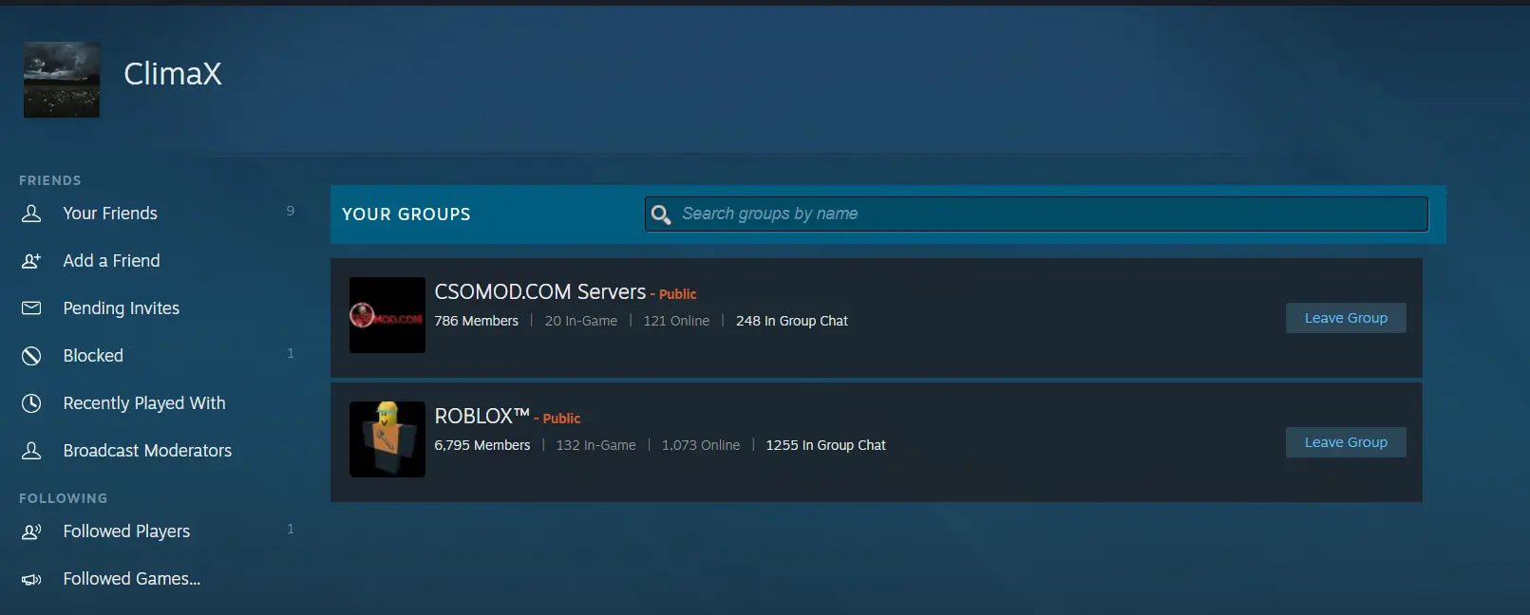Click the search magnifying glass icon
The height and width of the screenshot is (615, 1530).
click(x=661, y=215)
